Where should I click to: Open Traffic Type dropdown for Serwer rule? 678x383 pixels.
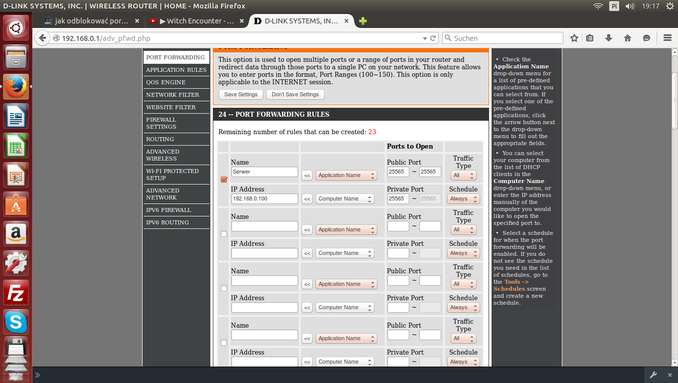[463, 175]
